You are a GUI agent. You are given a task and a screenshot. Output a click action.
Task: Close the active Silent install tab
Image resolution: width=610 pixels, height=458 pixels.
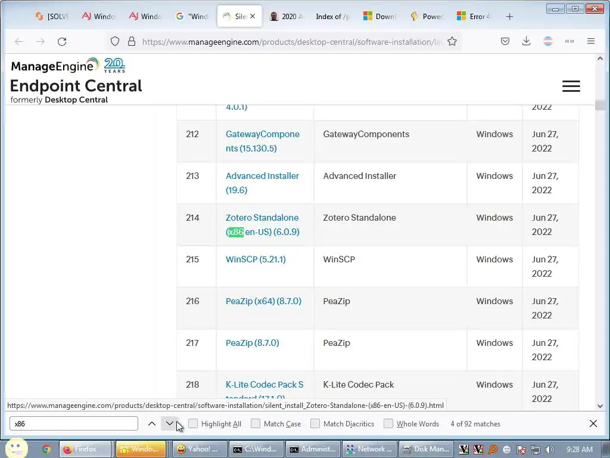(253, 16)
